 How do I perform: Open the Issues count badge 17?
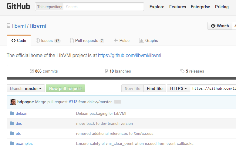tap(57, 41)
